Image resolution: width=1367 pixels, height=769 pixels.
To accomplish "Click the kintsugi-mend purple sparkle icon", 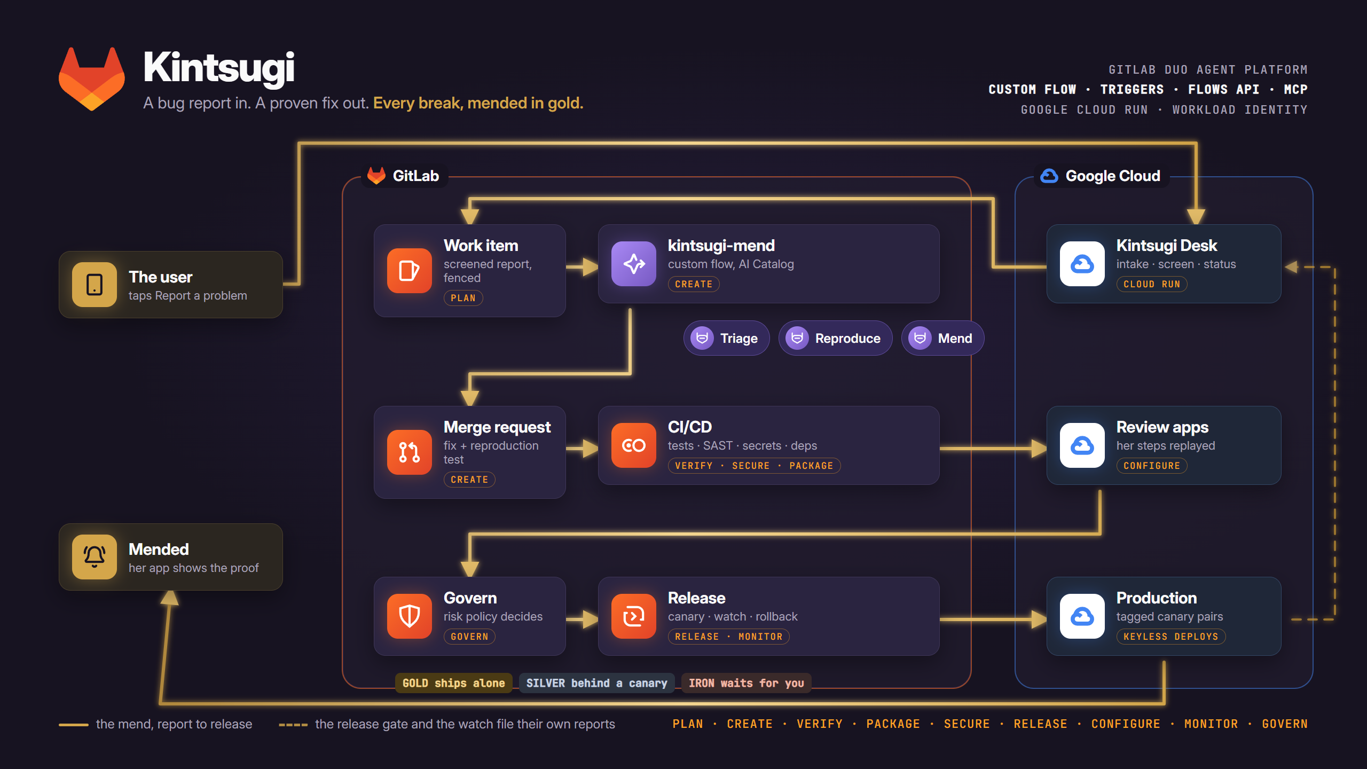I will [x=634, y=264].
